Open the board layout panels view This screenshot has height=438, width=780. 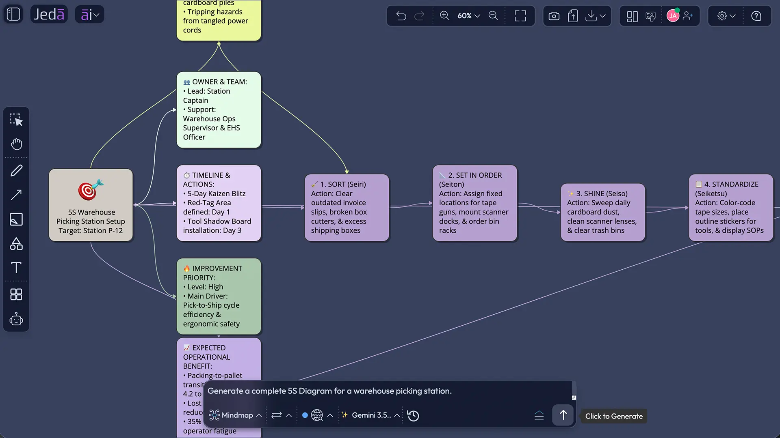coord(632,16)
